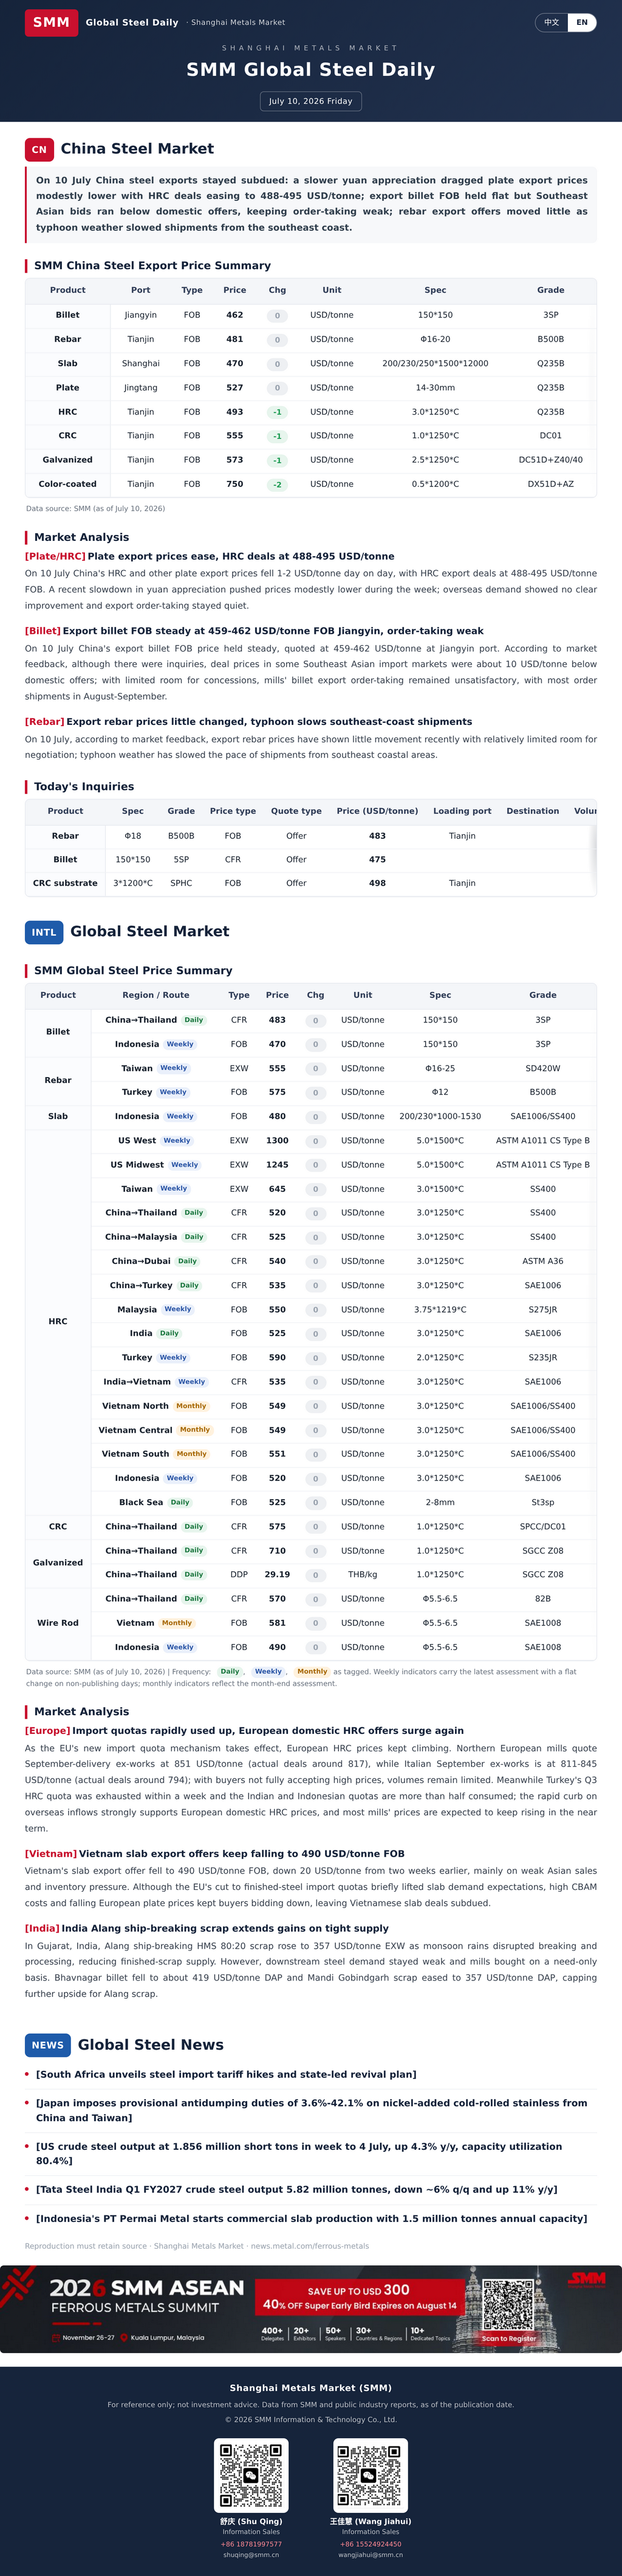Click the Scan to Register QR code
Image resolution: width=622 pixels, height=2576 pixels.
pyautogui.click(x=509, y=2305)
